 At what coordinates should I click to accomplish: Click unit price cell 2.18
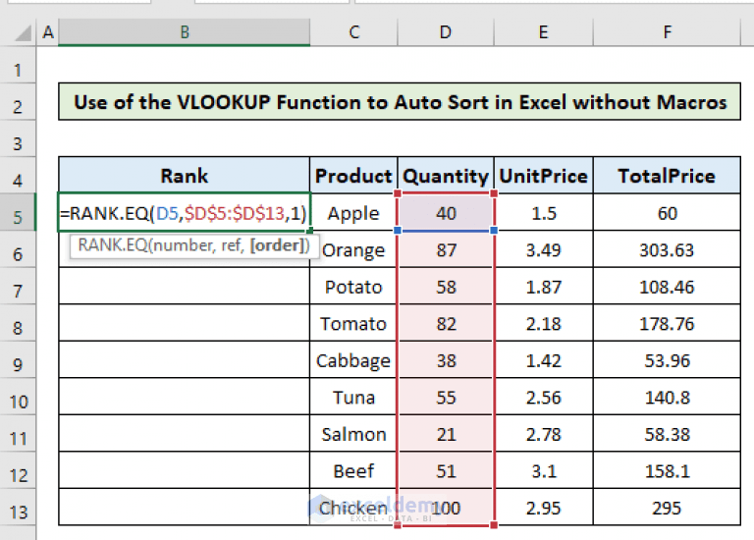click(543, 323)
